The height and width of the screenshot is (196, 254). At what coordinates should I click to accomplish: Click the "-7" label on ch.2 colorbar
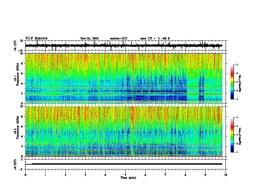point(237,152)
